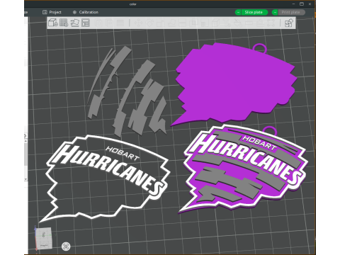Image resolution: width=340 pixels, height=255 pixels.
Task: Click the Add model cube icon
Action: (53, 23)
